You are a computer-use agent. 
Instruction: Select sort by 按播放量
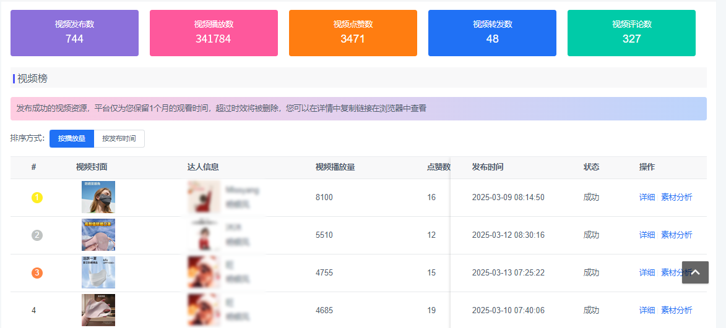[x=72, y=139]
